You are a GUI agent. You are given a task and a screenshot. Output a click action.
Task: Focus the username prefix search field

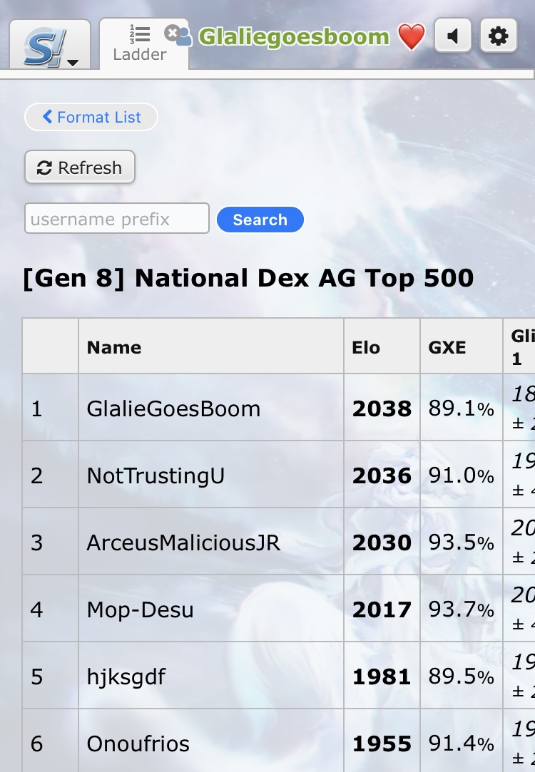pos(117,219)
